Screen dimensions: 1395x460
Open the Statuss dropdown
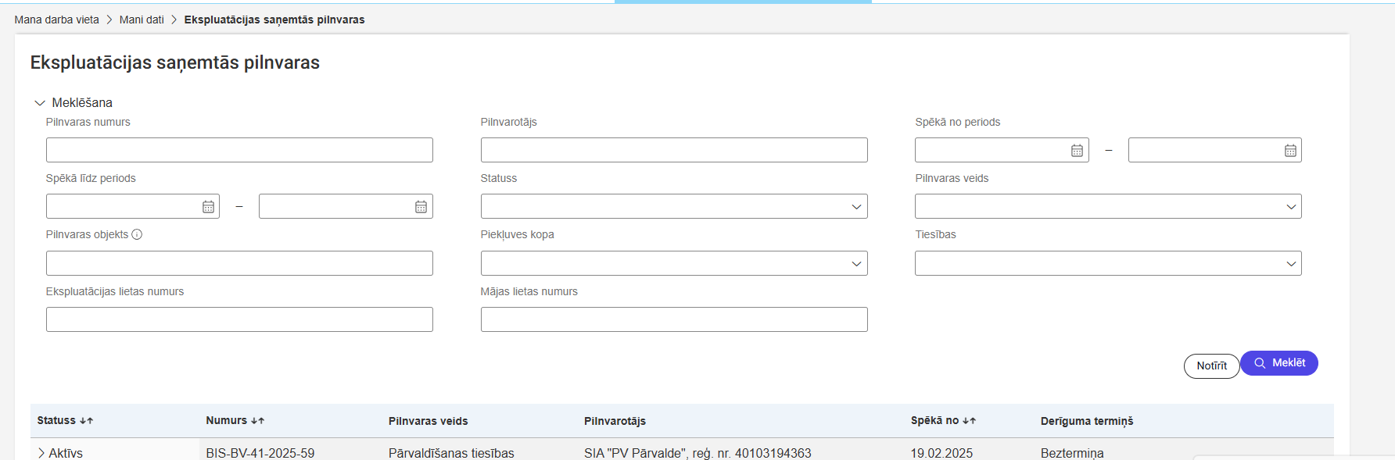pyautogui.click(x=673, y=207)
